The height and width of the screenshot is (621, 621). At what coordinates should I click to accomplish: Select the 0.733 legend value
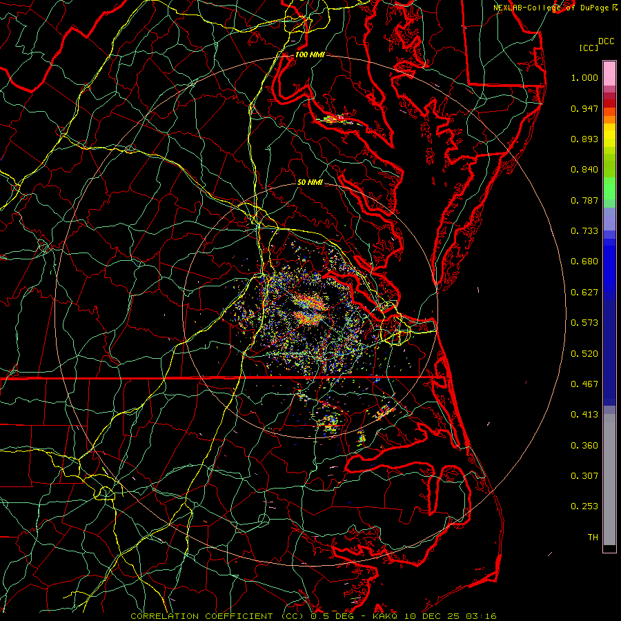[x=584, y=231]
